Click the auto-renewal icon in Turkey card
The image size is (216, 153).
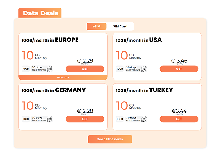(x=144, y=119)
